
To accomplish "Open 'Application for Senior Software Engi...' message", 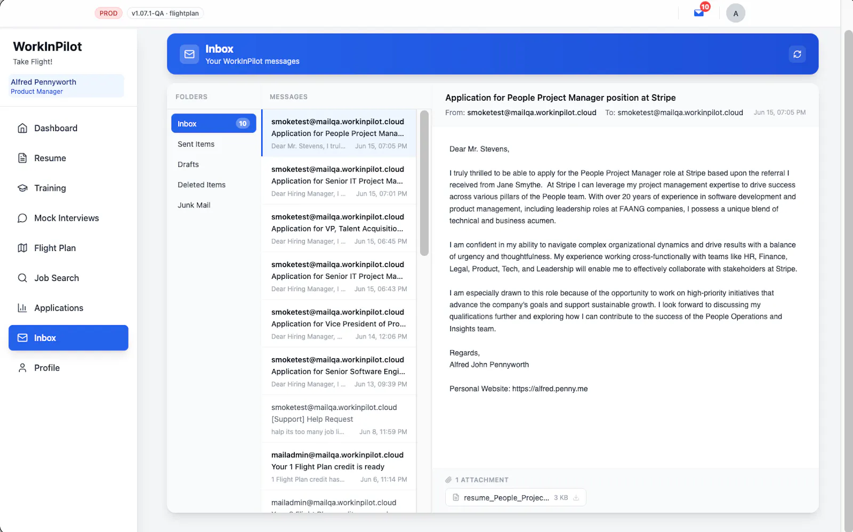I will (339, 372).
